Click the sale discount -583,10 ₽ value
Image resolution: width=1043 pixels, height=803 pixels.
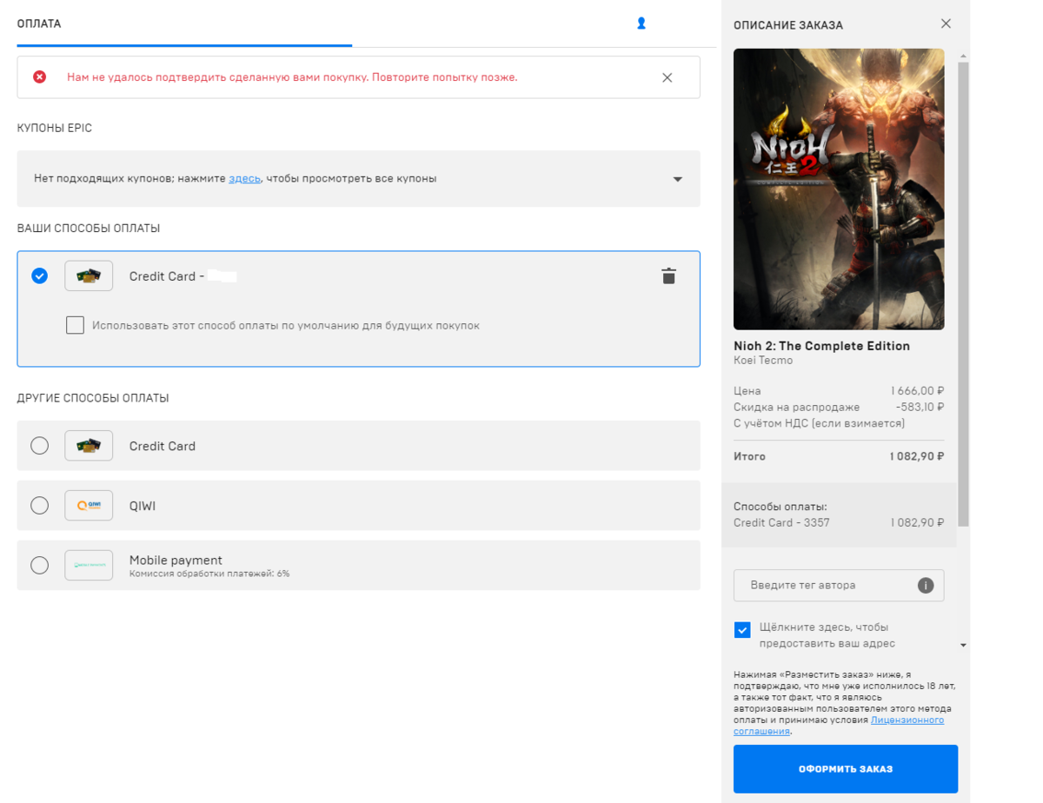pyautogui.click(x=920, y=407)
